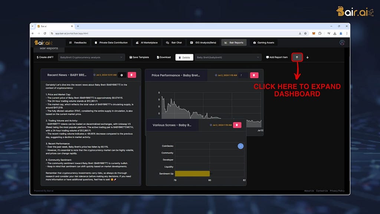Click install app icon in address bar
This screenshot has height=214, width=380.
pyautogui.click(x=300, y=33)
